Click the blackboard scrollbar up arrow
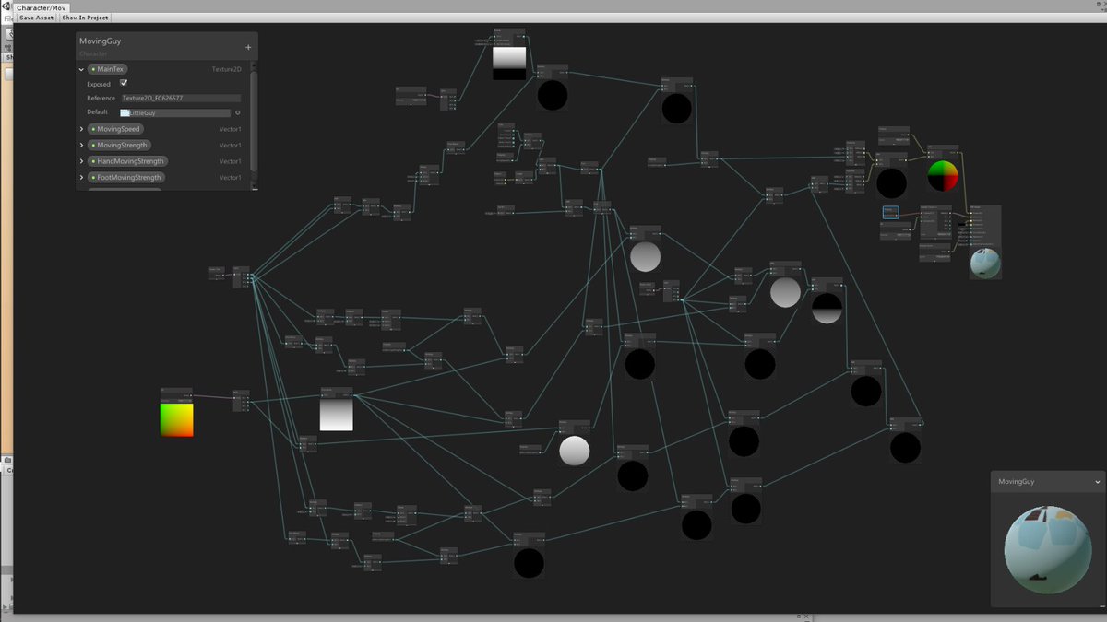Viewport: 1107px width, 622px height. click(x=254, y=64)
